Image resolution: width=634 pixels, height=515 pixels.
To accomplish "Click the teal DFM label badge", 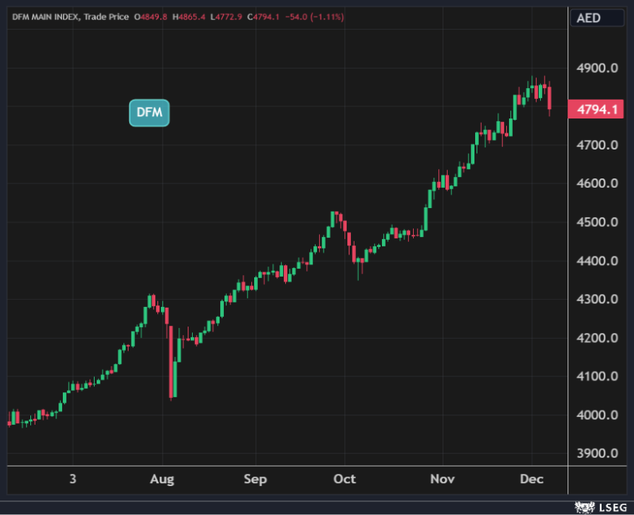I will (x=149, y=113).
